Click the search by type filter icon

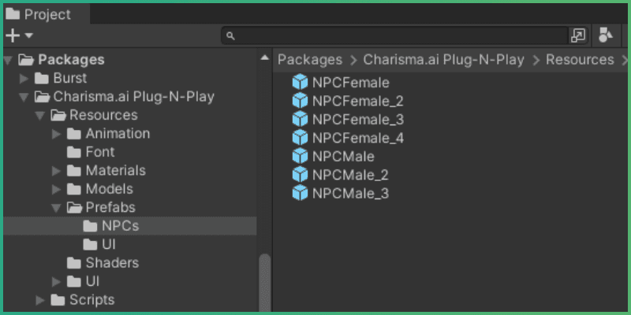pos(605,35)
